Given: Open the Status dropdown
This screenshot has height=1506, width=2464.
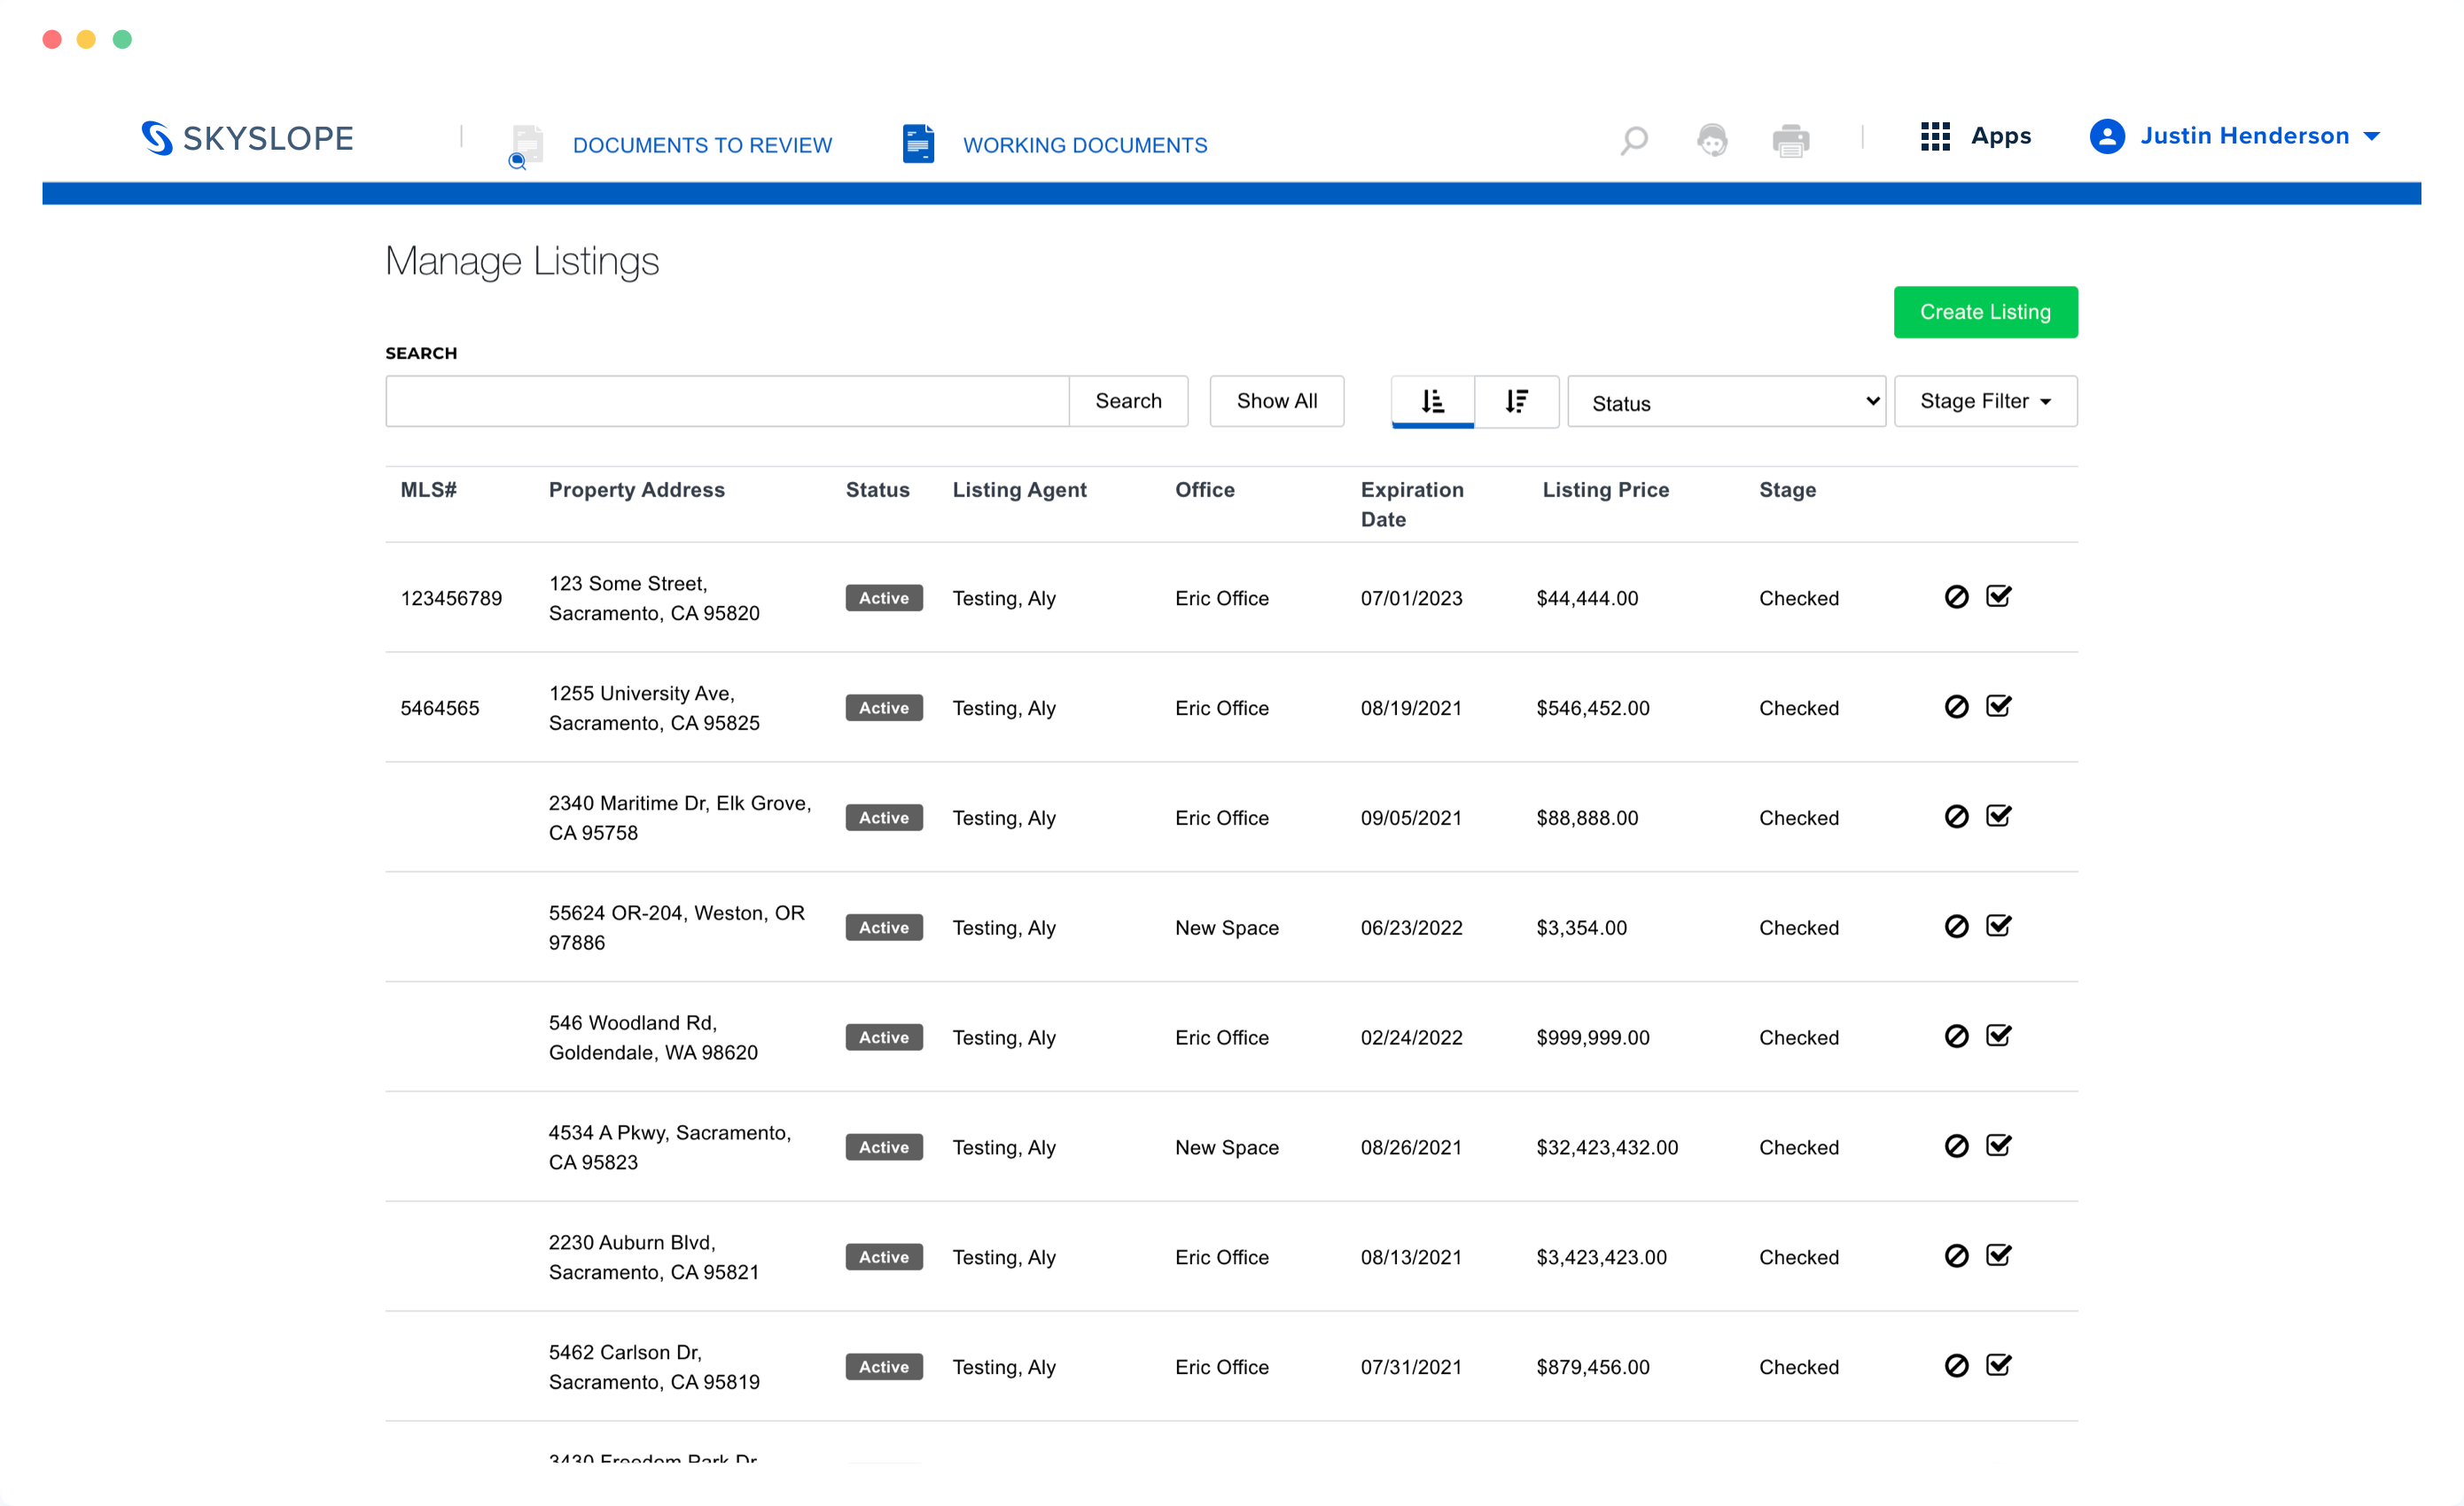Looking at the screenshot, I should coord(1726,401).
